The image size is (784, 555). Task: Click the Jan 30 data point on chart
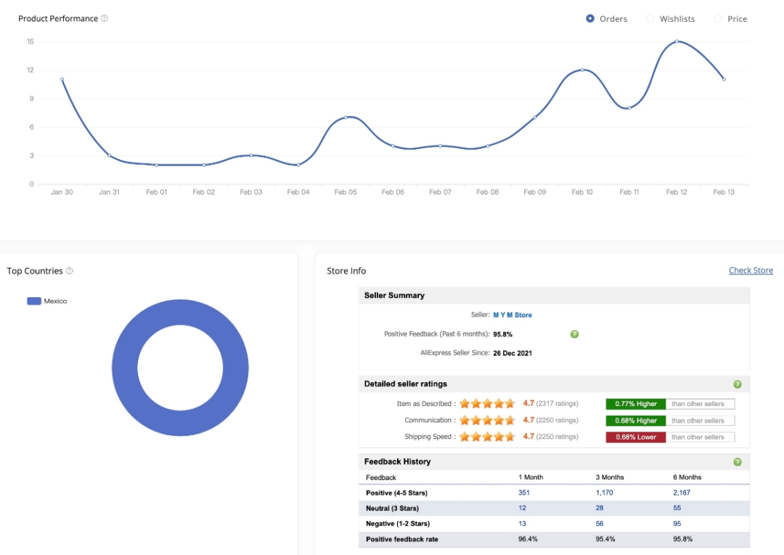[62, 80]
